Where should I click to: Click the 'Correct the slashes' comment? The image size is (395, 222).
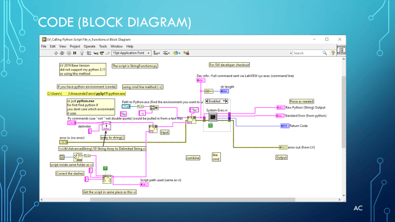coord(70,173)
